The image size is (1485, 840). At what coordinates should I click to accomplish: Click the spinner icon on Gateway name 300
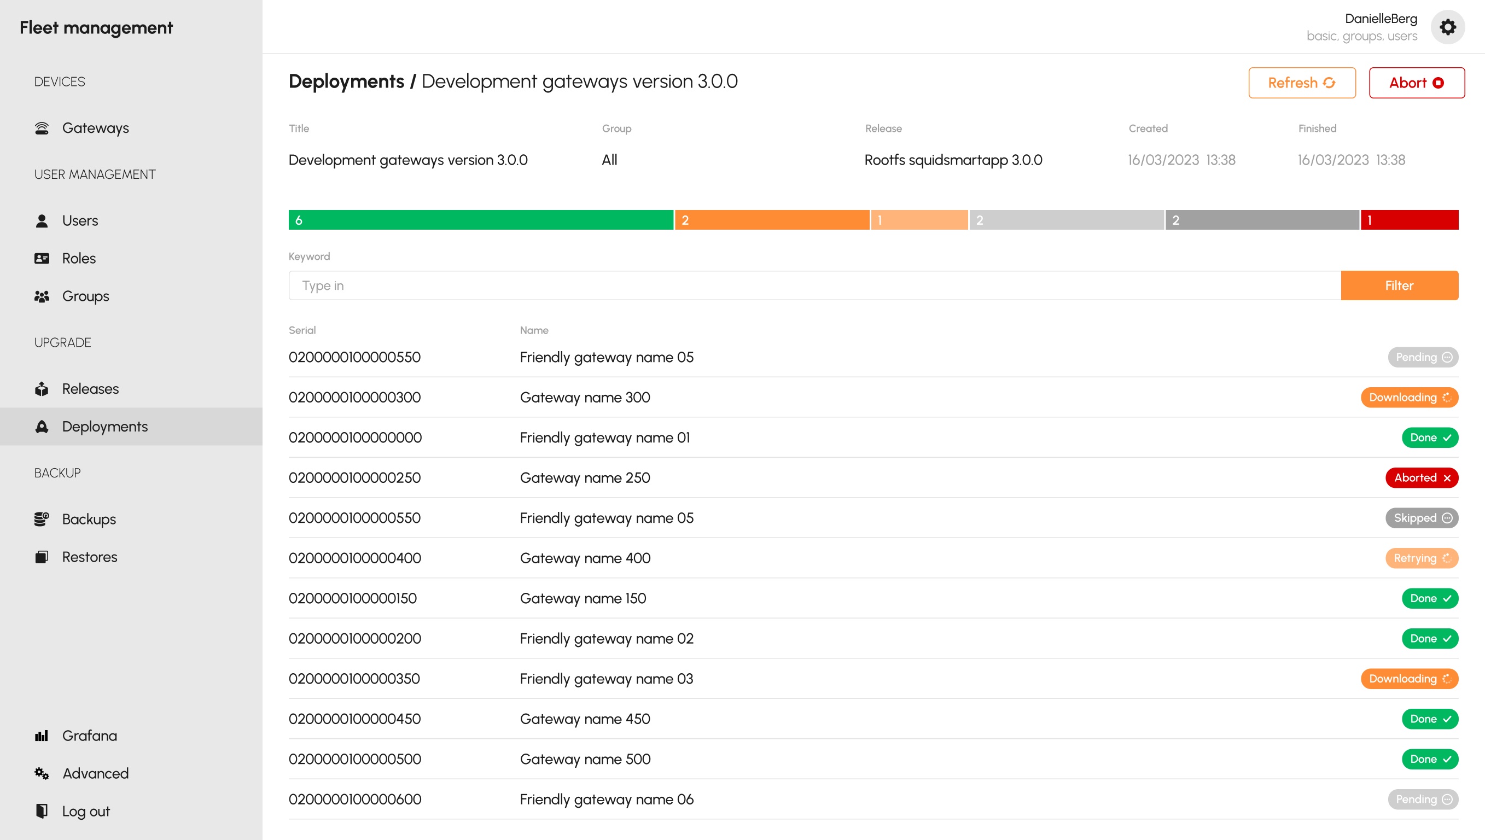pyautogui.click(x=1447, y=398)
